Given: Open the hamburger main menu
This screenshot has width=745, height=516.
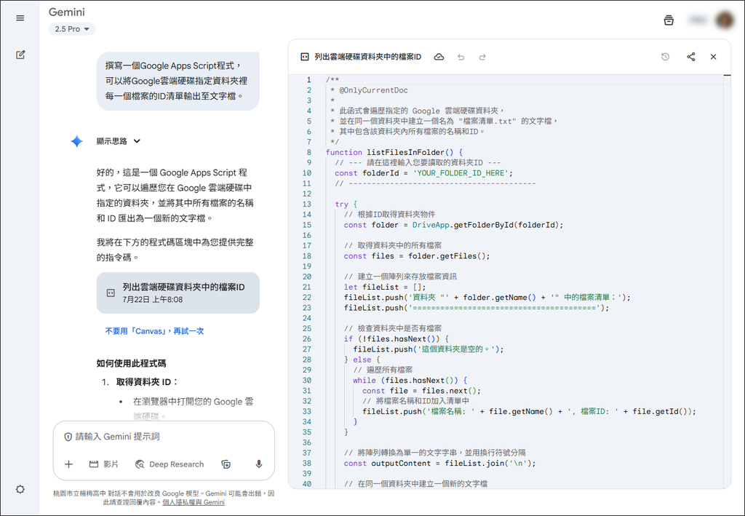Looking at the screenshot, I should pos(20,18).
